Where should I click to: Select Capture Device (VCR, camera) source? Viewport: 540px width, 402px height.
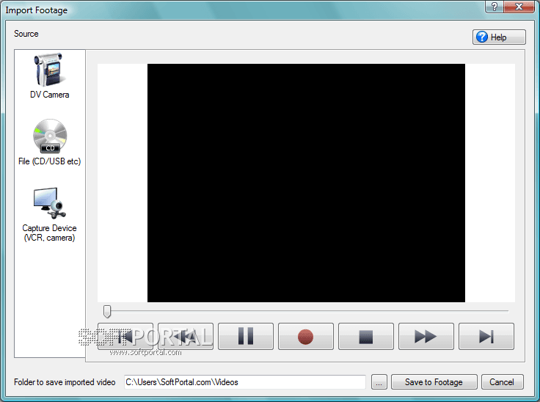tap(50, 215)
